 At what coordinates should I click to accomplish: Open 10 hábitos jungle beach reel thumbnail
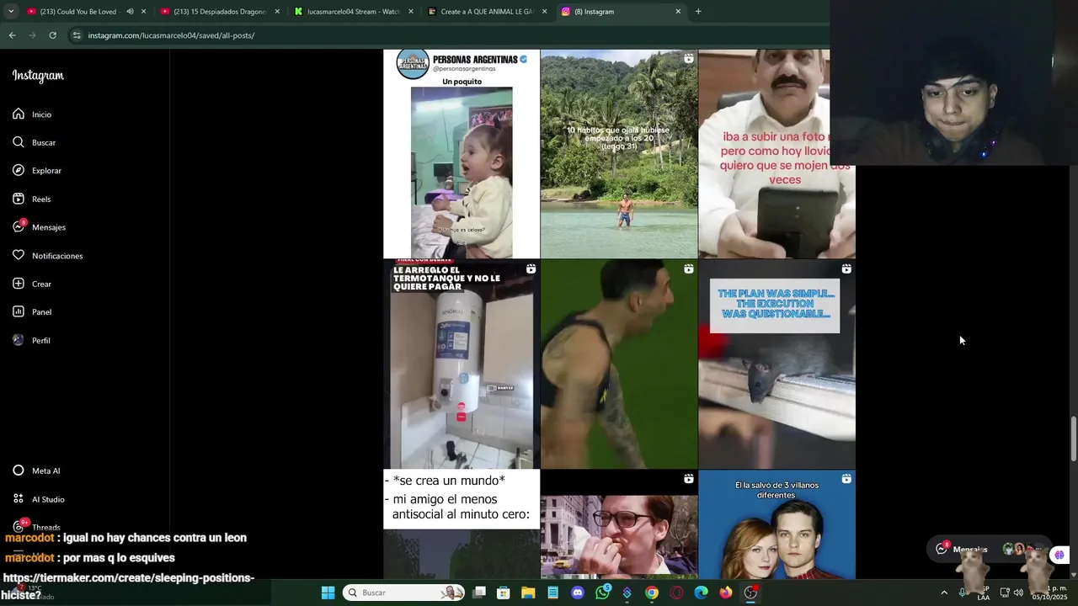[x=619, y=153]
